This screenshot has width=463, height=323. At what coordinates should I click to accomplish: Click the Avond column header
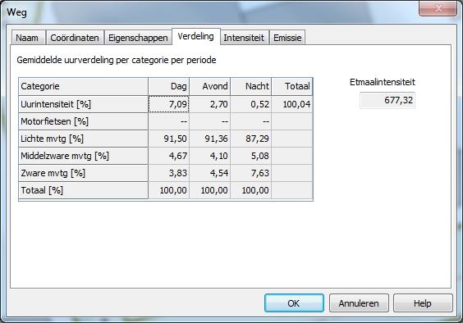(x=210, y=86)
